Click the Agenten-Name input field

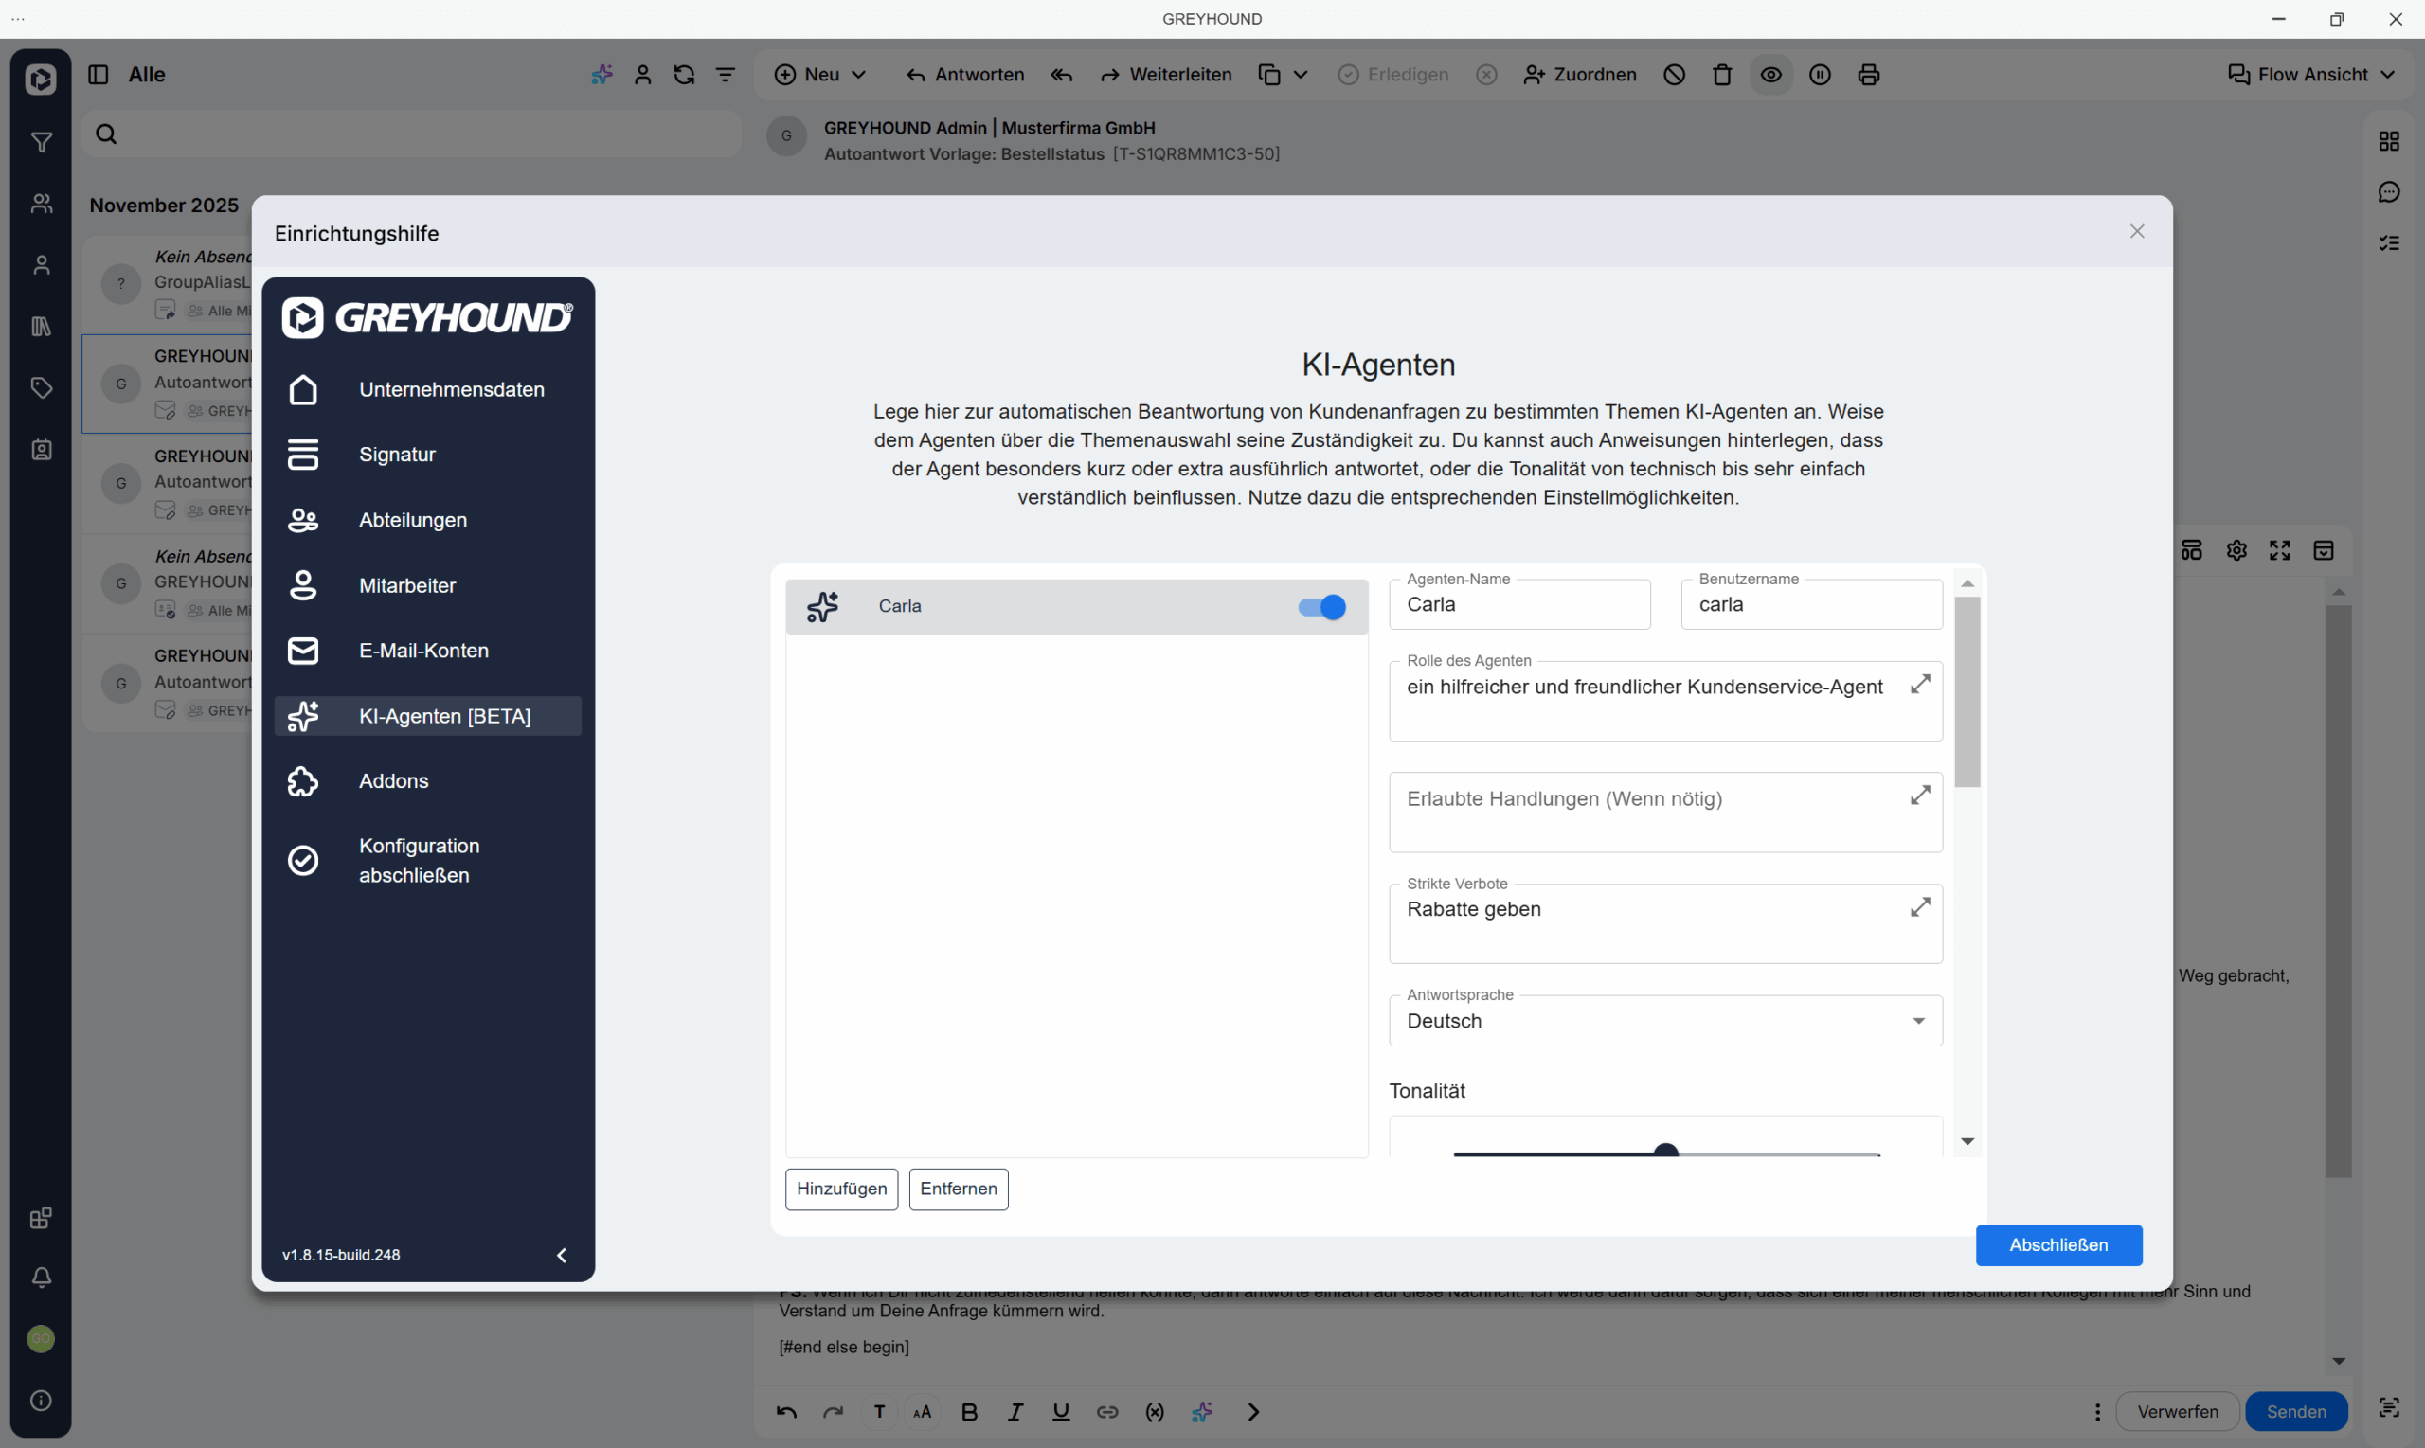click(x=1519, y=605)
